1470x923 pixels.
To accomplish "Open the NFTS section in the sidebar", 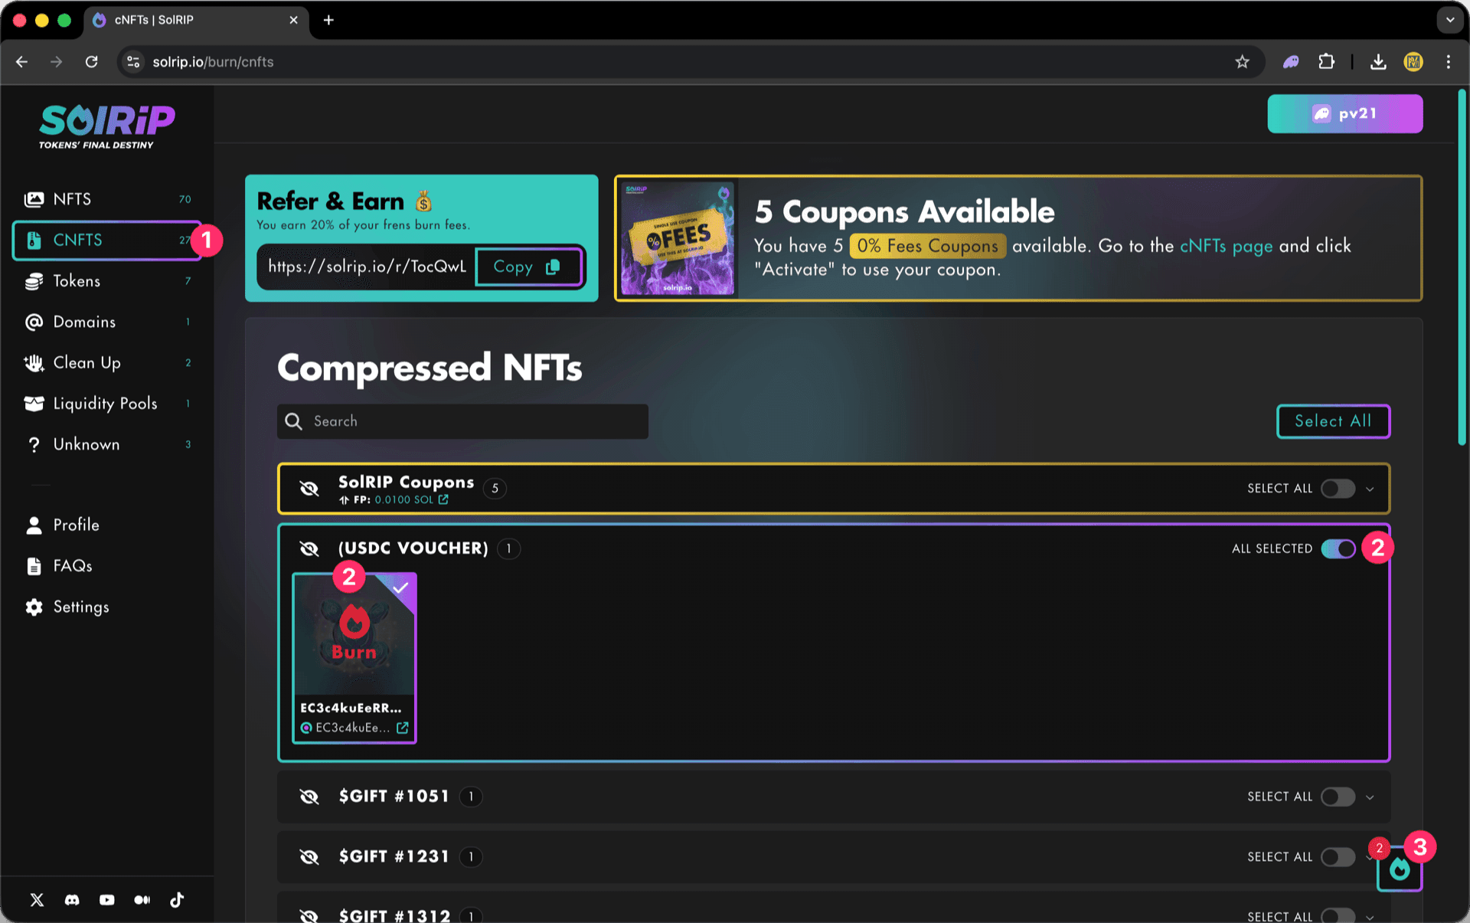I will (x=107, y=199).
